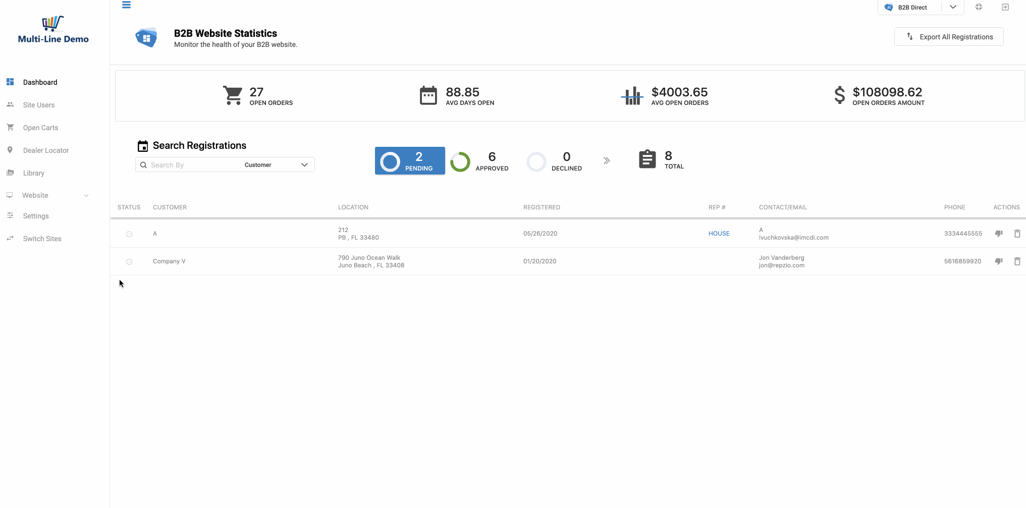Click registered date 01/20/2020
The width and height of the screenshot is (1026, 508).
[539, 261]
